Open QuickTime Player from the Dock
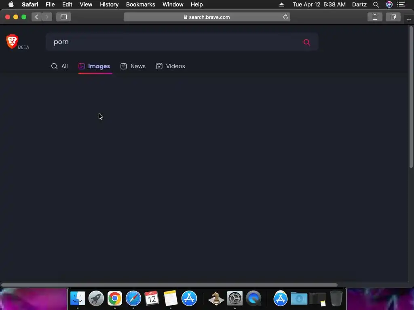The image size is (414, 310). (x=253, y=298)
